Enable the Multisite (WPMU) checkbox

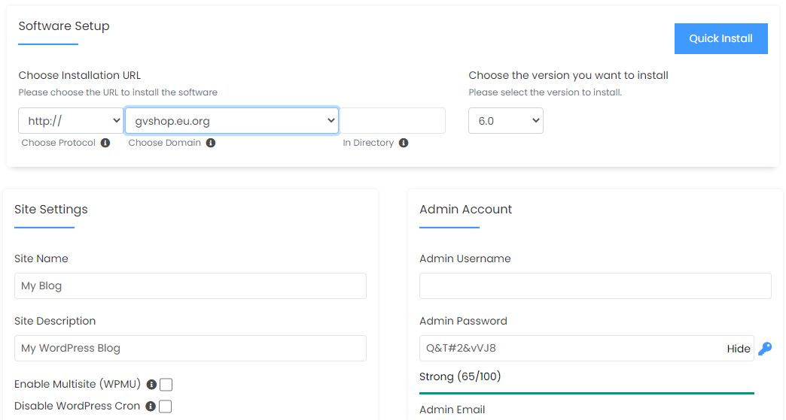[x=166, y=385]
